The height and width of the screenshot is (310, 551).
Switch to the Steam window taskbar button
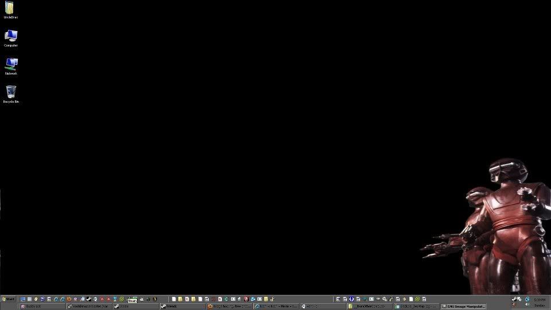click(136, 307)
